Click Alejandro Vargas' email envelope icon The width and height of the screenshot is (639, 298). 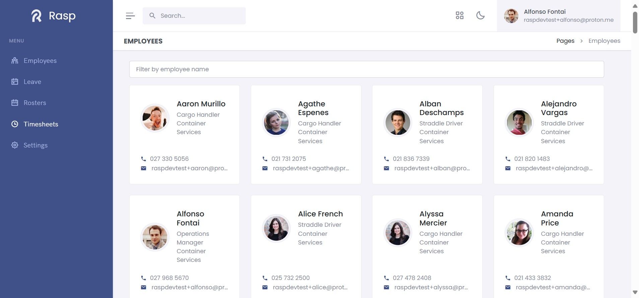508,168
